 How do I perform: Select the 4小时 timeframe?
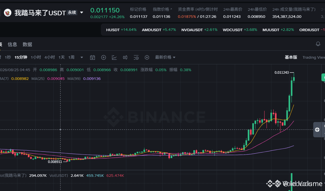[50, 57]
